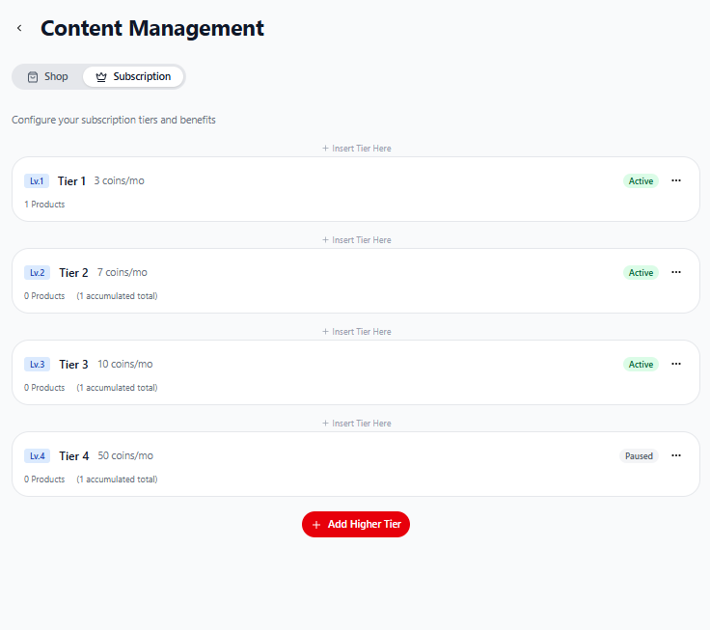Screen dimensions: 710x630
Task: Click the Paused badge on Tier 4
Action: click(639, 455)
